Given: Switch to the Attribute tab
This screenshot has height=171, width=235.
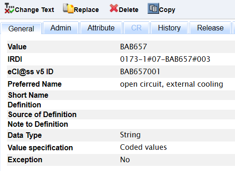Looking at the screenshot, I should click(101, 28).
